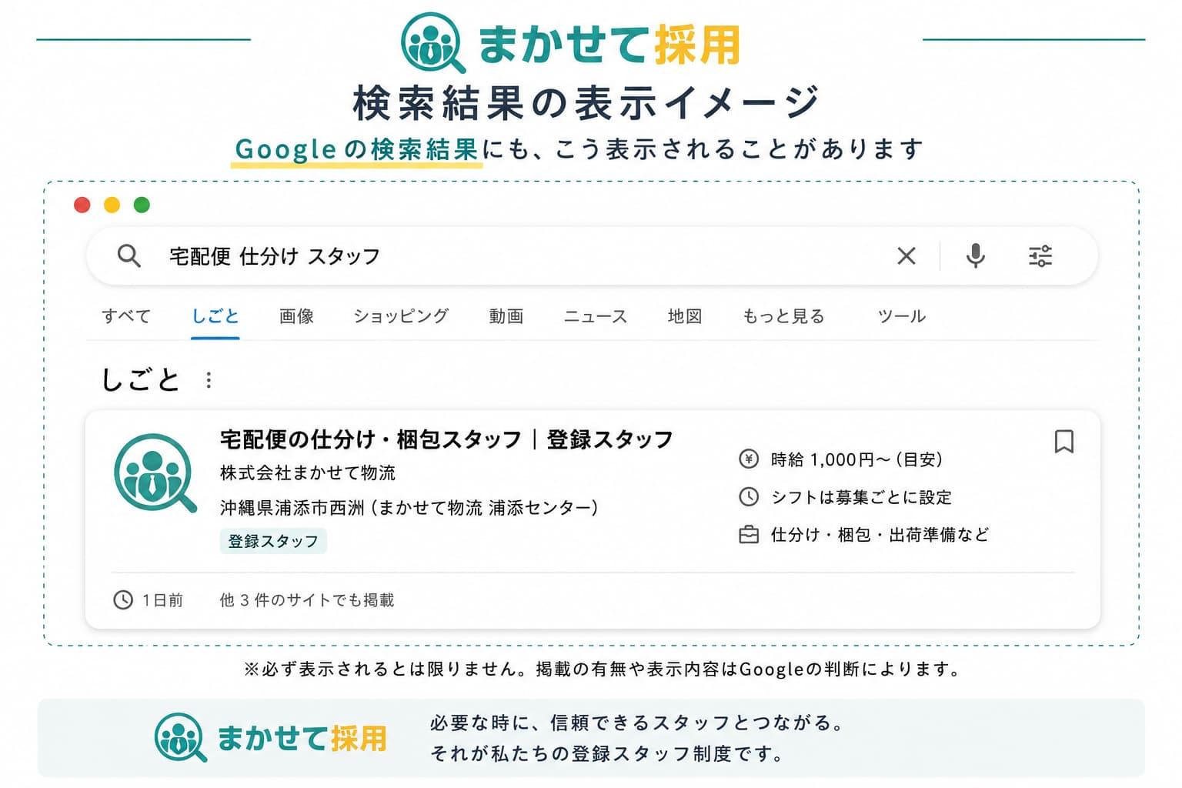Open three-dot menu beside しごと heading
The image size is (1182, 788).
click(209, 380)
